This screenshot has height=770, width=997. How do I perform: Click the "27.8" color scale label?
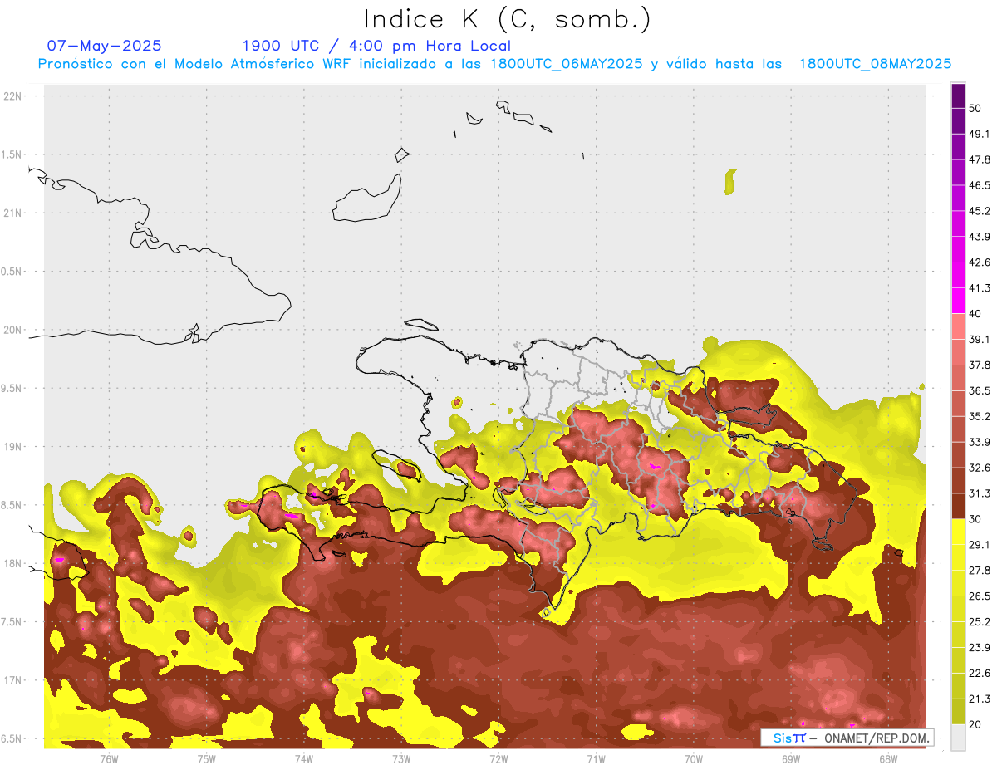[980, 571]
